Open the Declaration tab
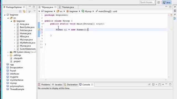 [71, 85]
